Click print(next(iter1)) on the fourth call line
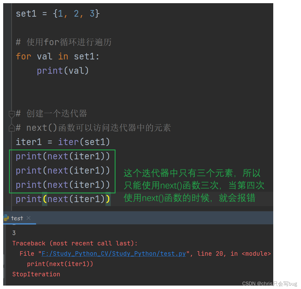Image resolution: width=301 pixels, height=289 pixels. [62, 199]
